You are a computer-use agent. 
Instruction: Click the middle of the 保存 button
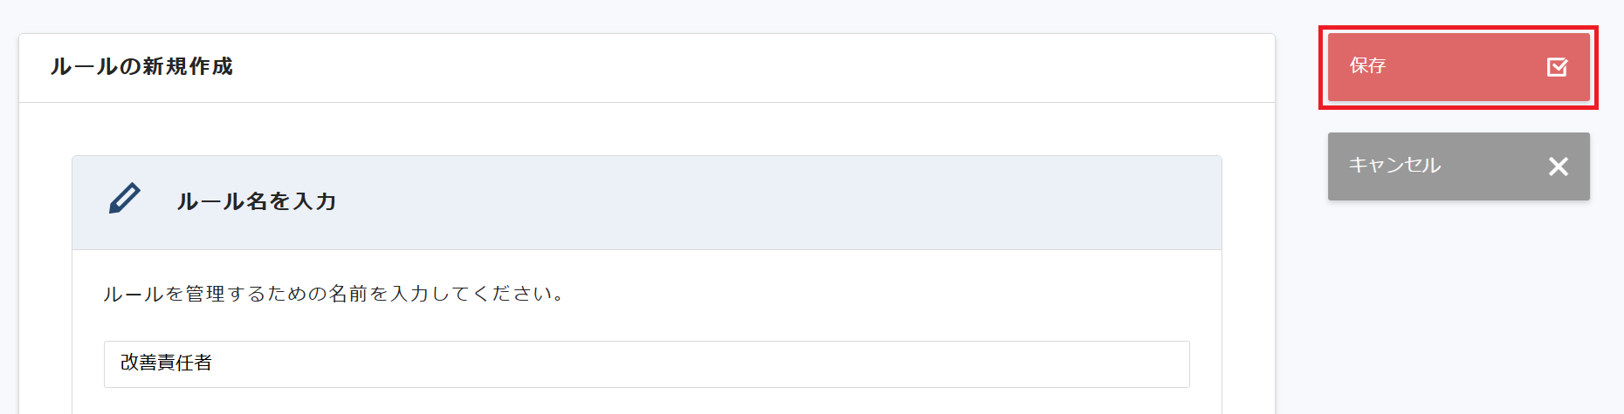tap(1458, 67)
